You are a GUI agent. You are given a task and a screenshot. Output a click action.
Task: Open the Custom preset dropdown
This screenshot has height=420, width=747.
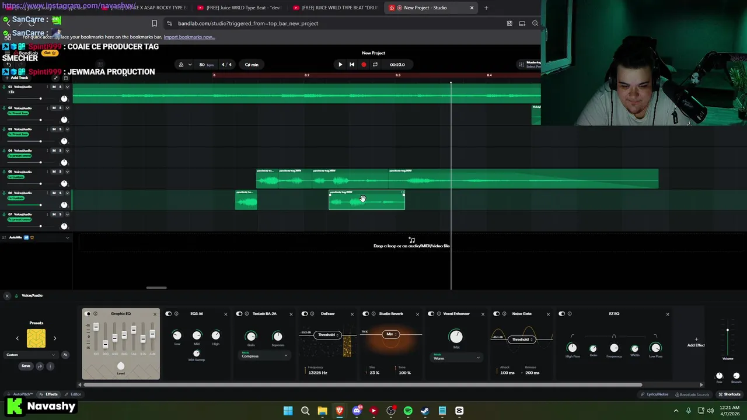pos(30,355)
